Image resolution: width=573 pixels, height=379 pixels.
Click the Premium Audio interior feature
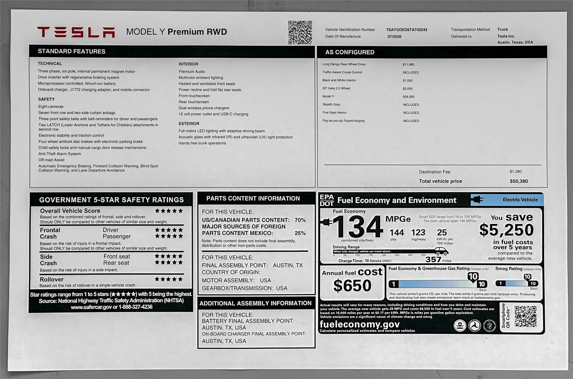coord(192,72)
